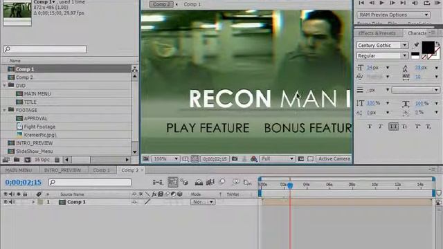Switch to Comp 1 timeline tab

click(102, 170)
